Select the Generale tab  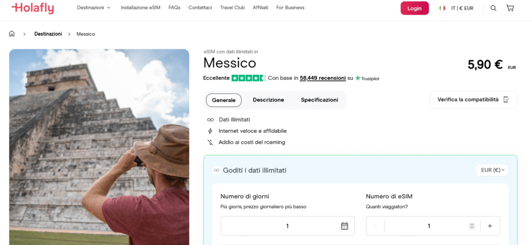[223, 100]
